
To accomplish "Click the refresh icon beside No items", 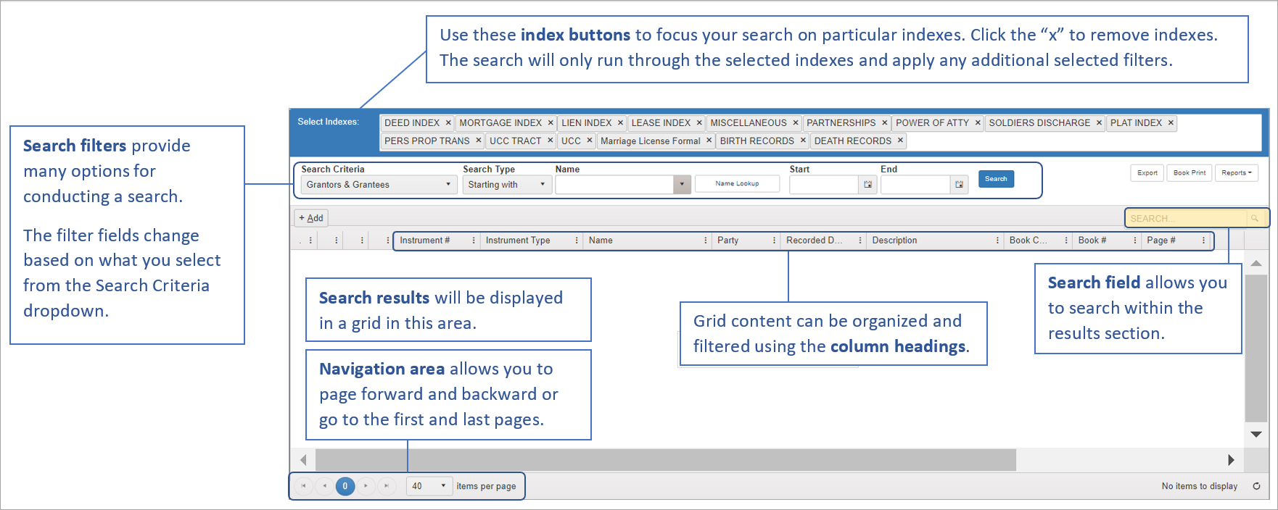I will point(1256,486).
